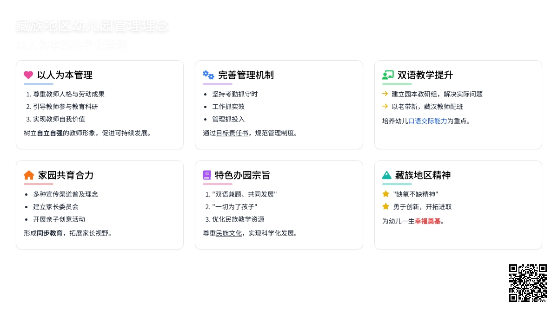Click the green teacher icon beside 双语教学提升
558x313 pixels.
[x=388, y=75]
